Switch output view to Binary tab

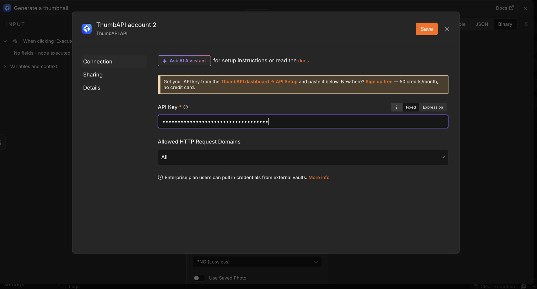click(505, 24)
